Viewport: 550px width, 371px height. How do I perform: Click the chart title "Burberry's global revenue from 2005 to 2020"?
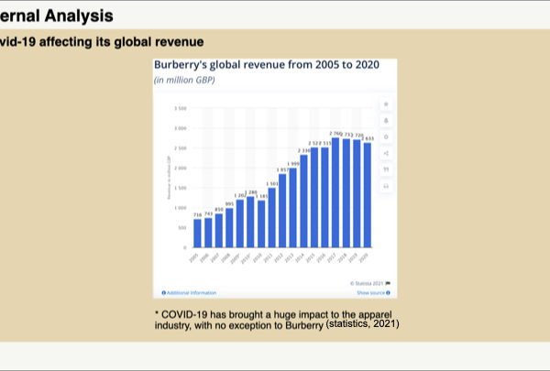coord(267,65)
